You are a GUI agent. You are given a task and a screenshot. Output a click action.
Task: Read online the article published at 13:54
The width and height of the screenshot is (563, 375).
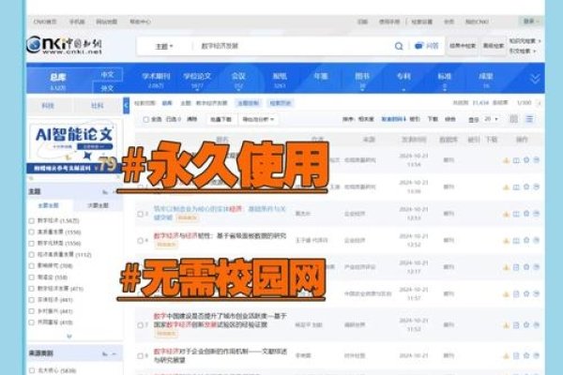516,160
